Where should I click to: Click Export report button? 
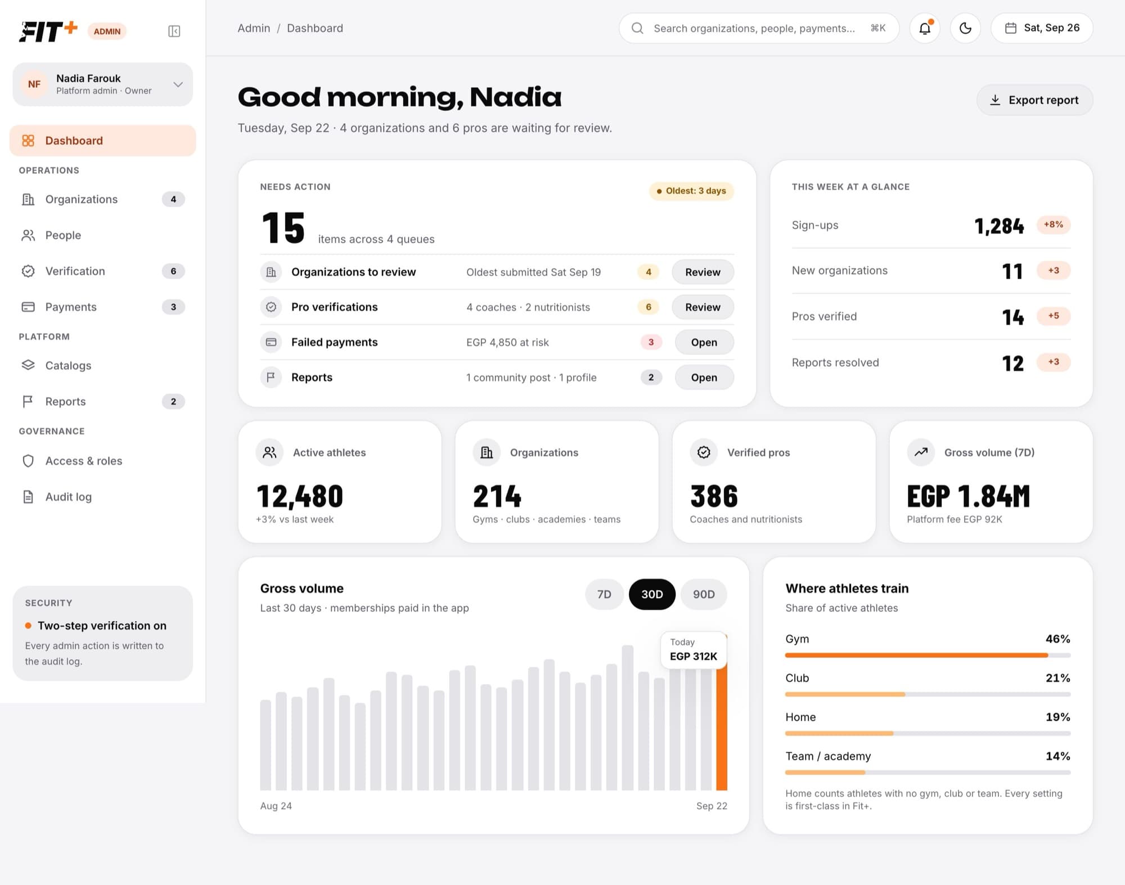click(1035, 100)
